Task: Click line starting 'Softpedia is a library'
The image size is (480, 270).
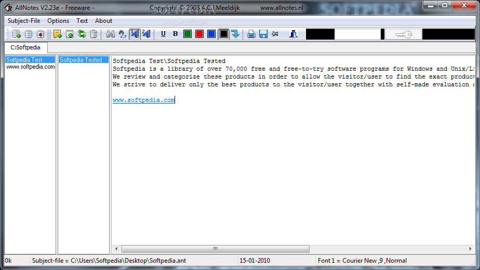Action: click(294, 69)
